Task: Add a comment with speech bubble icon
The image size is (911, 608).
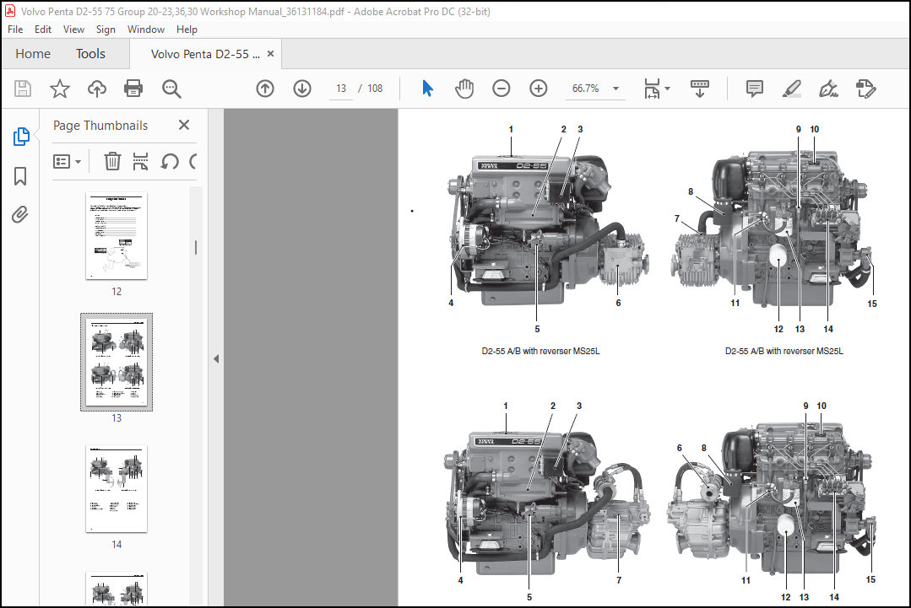Action: (754, 89)
